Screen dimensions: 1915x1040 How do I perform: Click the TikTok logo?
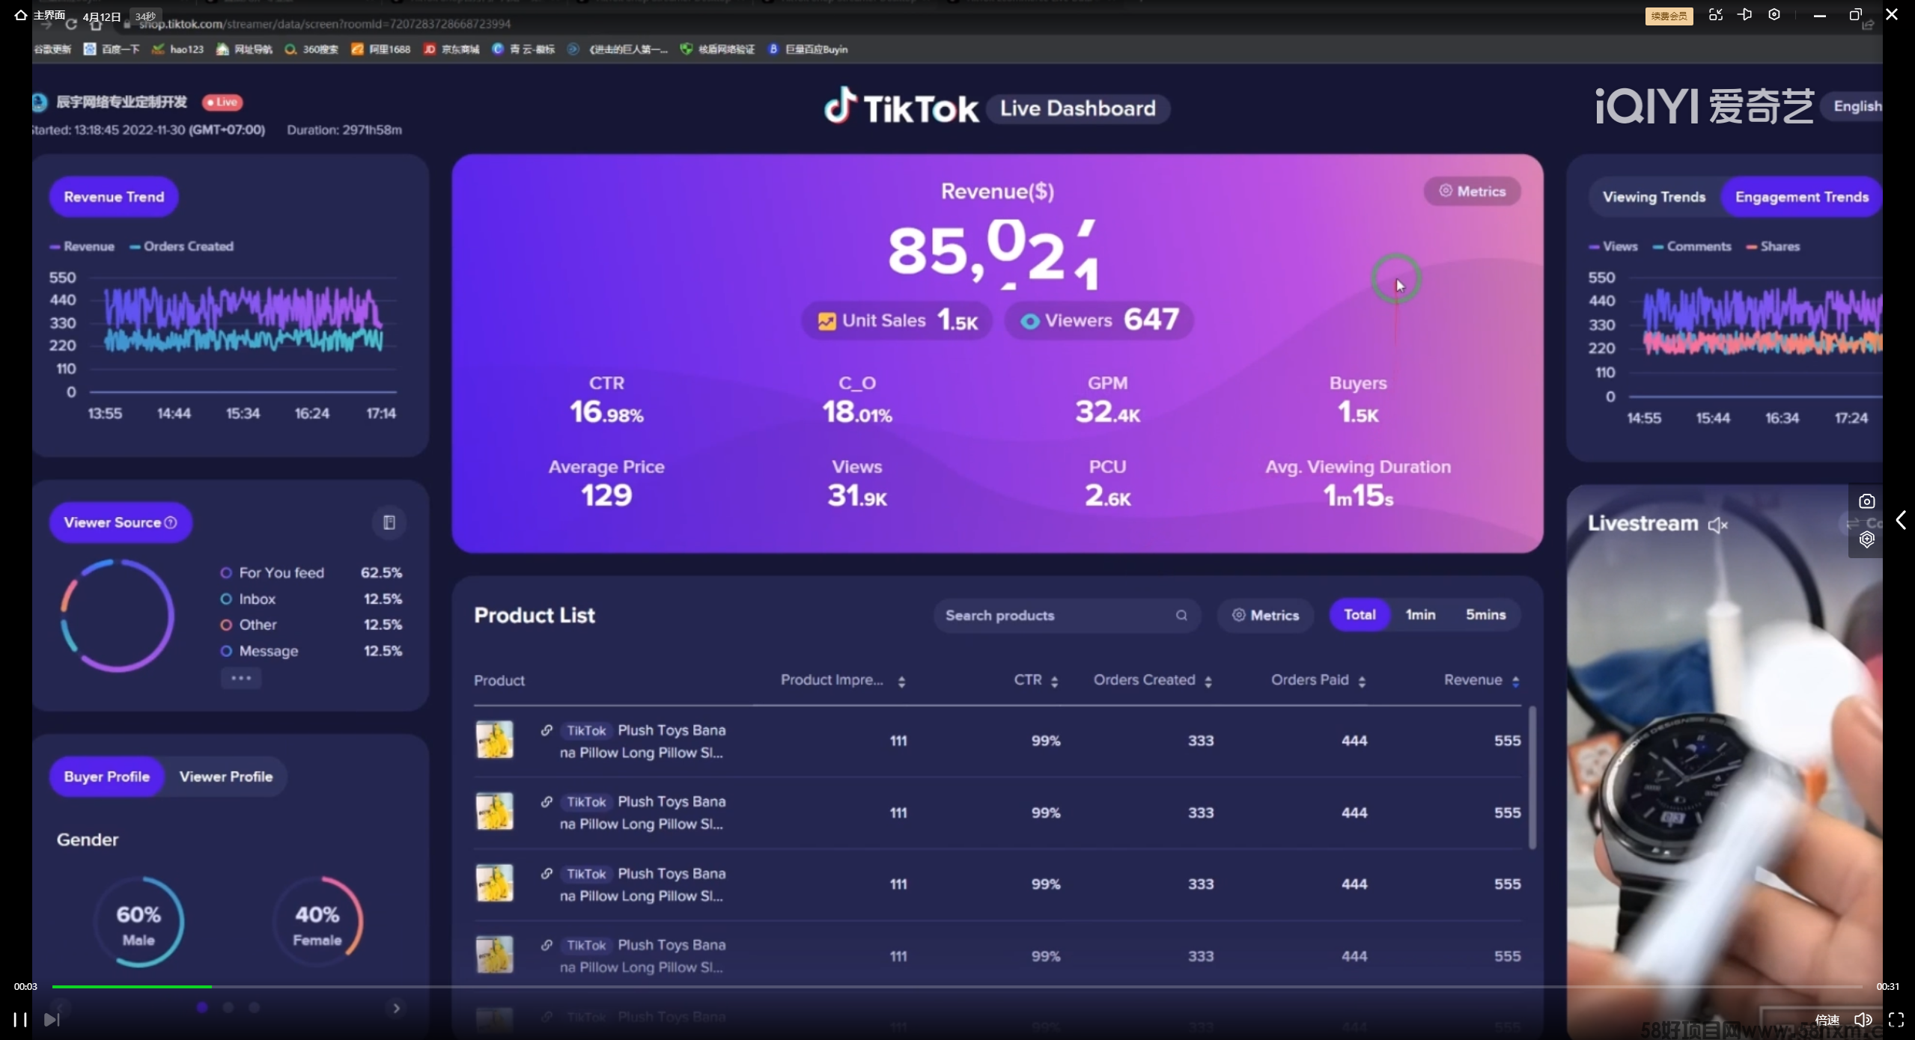tap(901, 107)
